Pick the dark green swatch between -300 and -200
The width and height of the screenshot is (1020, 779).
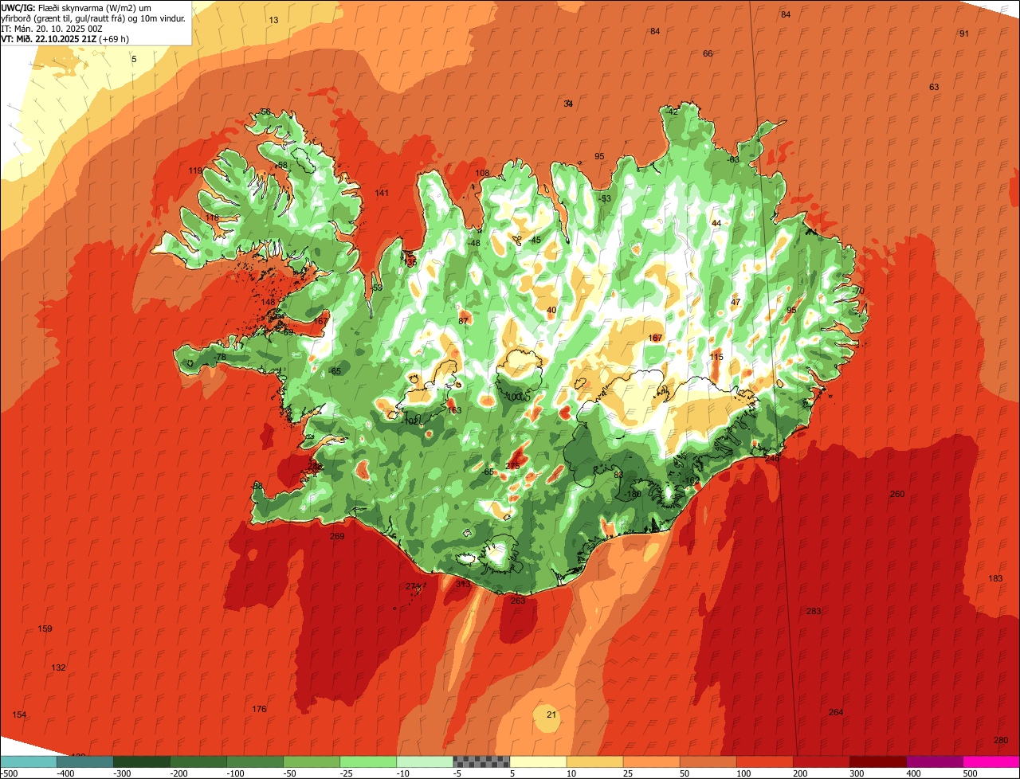[x=142, y=761]
